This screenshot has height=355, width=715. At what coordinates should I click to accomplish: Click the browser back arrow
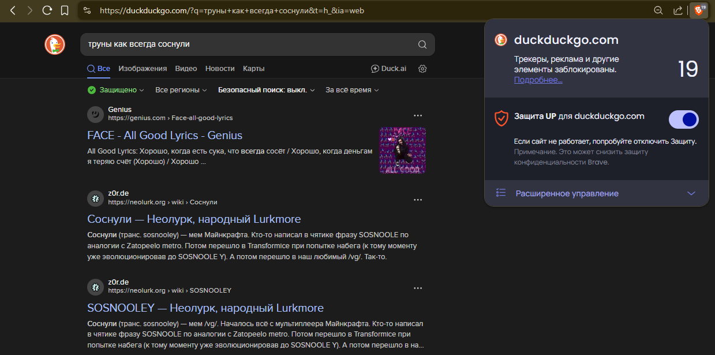[x=13, y=10]
